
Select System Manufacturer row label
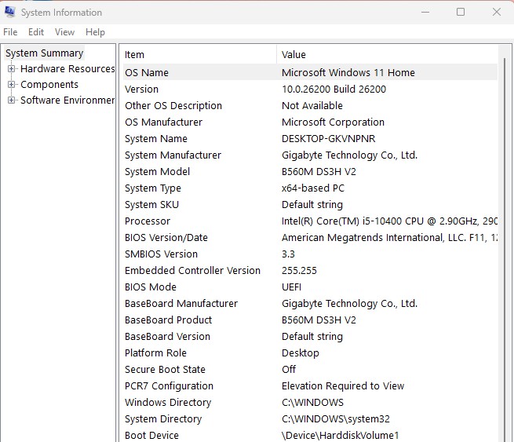[x=173, y=155]
